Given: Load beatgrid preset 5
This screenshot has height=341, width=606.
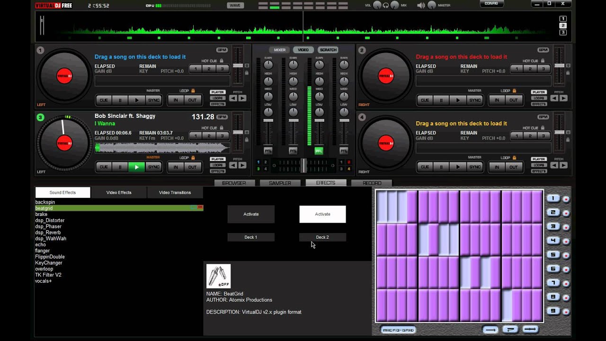Looking at the screenshot, I should pyautogui.click(x=553, y=255).
